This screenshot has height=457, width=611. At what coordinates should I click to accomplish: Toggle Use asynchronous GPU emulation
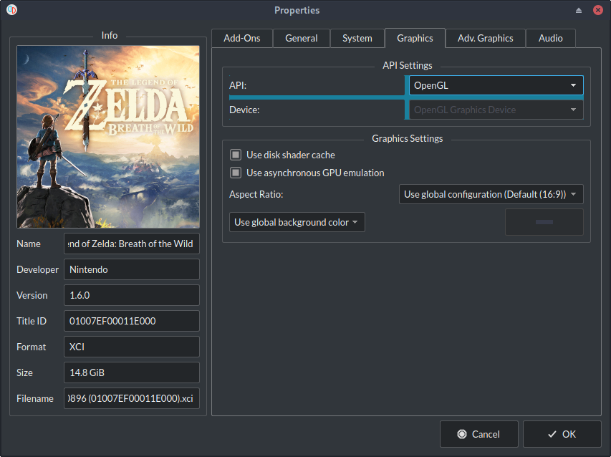(x=235, y=173)
